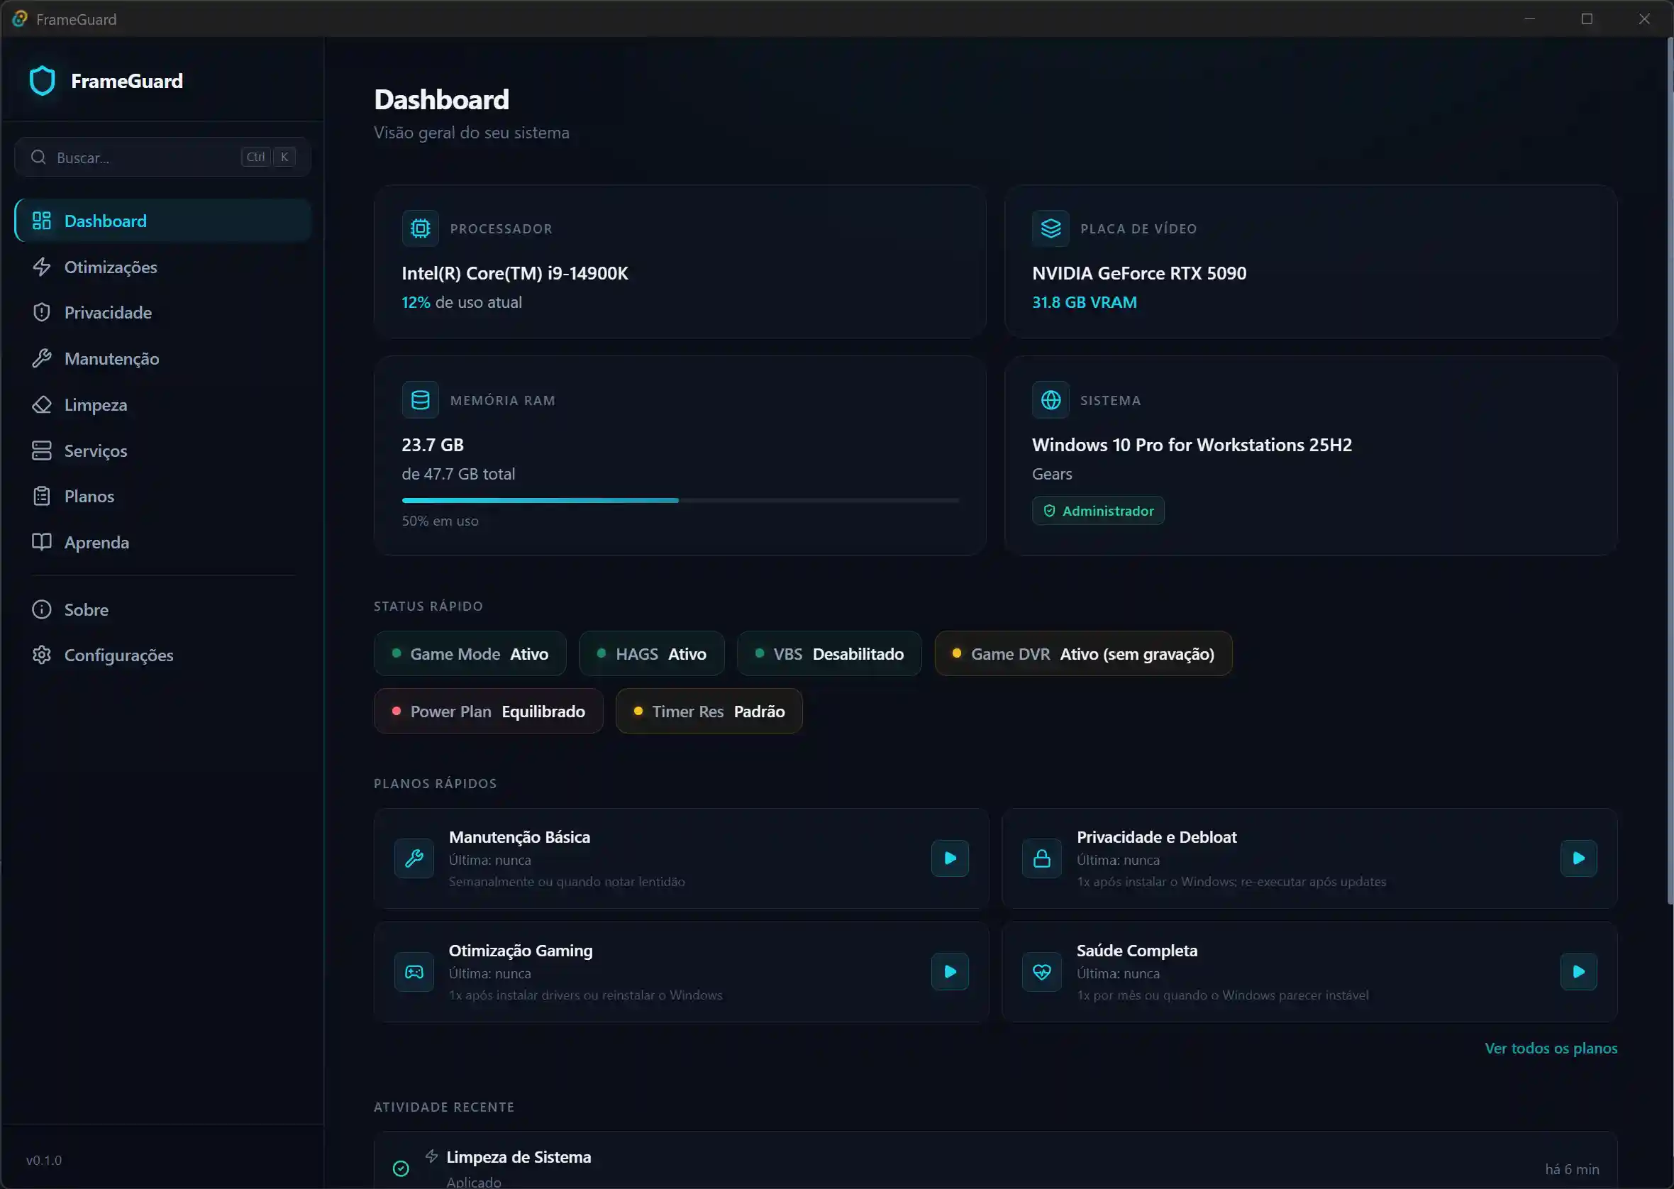Enable VBS from its status pill
1674x1189 pixels.
[x=828, y=653]
